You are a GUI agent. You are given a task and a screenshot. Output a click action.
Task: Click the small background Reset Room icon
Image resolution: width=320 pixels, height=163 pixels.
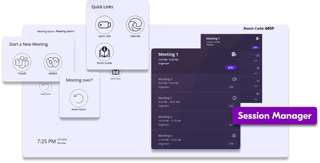pyautogui.click(x=46, y=87)
